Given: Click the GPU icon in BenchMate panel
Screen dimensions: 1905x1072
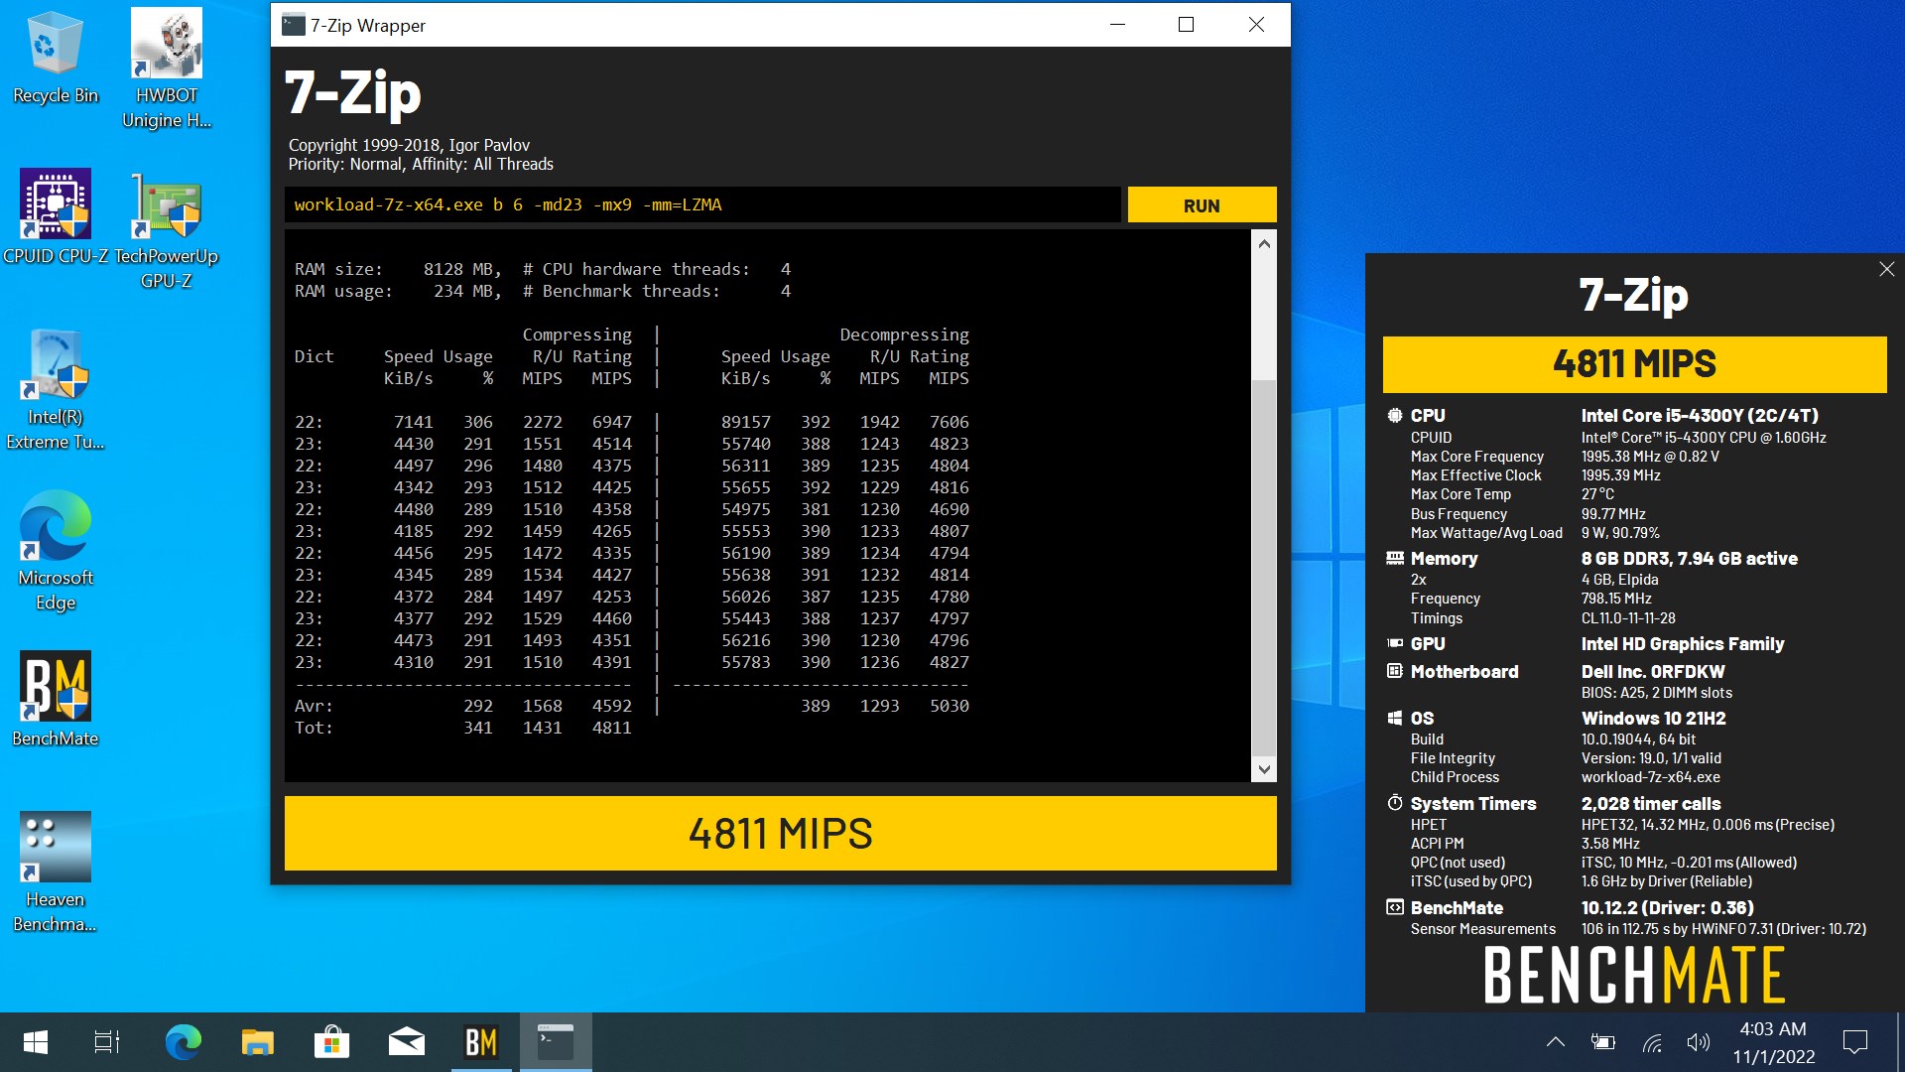Looking at the screenshot, I should (x=1395, y=643).
